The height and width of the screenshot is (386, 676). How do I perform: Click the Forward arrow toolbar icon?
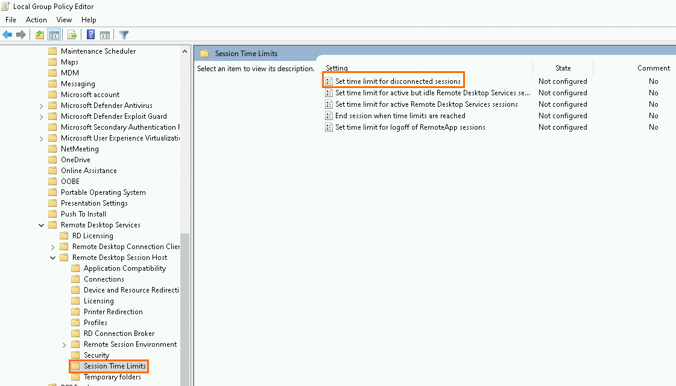coord(21,34)
